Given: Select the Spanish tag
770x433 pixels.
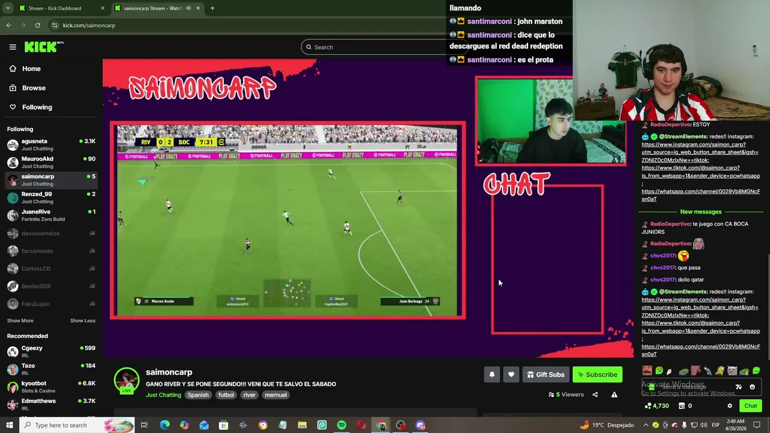Looking at the screenshot, I should point(198,395).
